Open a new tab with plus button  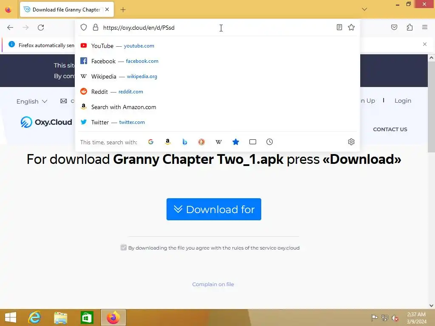point(123,10)
